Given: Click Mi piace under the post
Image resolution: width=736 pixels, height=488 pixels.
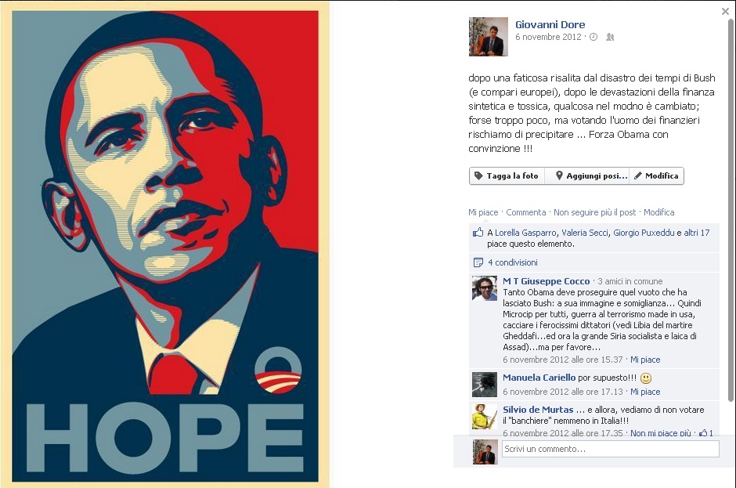Looking at the screenshot, I should (483, 212).
